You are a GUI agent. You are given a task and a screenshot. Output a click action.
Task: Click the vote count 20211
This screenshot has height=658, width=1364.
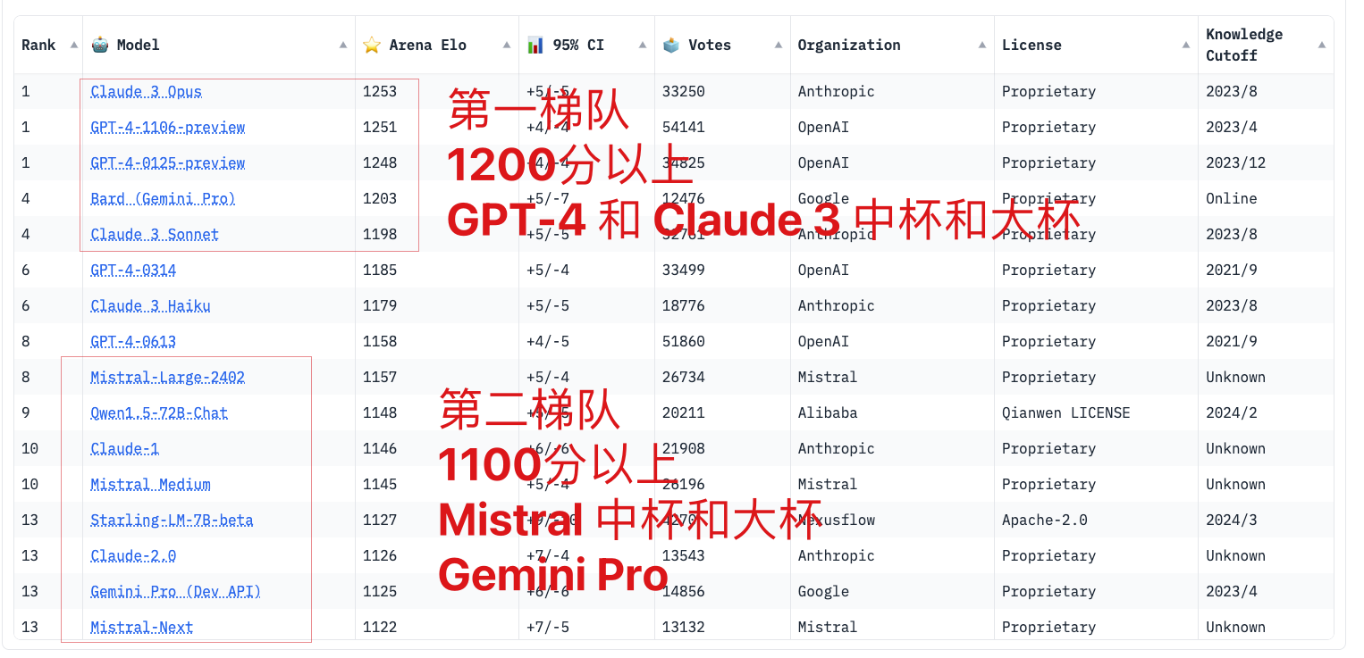coord(684,412)
